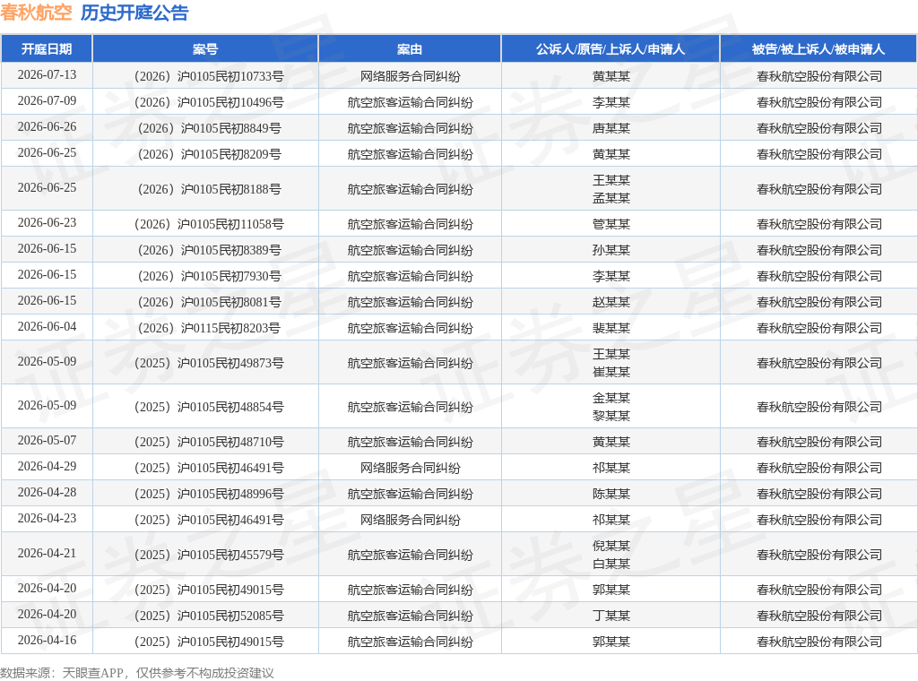Click the 春秋航空 title text
The height and width of the screenshot is (681, 918).
pos(36,13)
